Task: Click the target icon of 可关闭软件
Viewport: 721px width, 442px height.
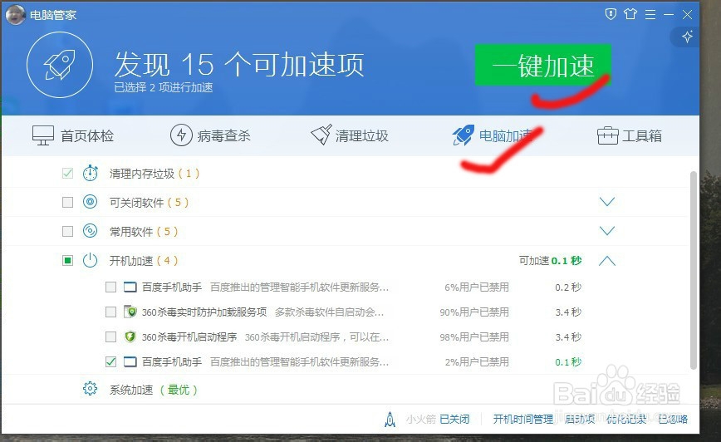Action: coord(90,202)
